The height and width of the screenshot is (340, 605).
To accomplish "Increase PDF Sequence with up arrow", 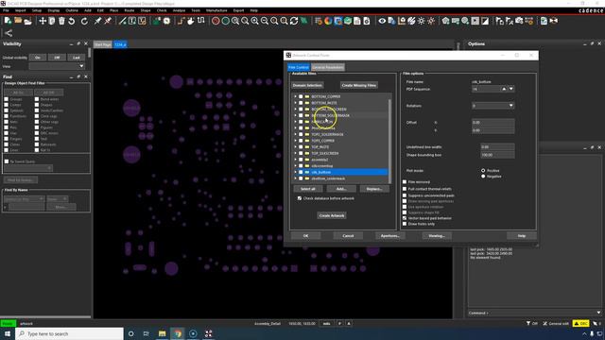I will click(504, 89).
